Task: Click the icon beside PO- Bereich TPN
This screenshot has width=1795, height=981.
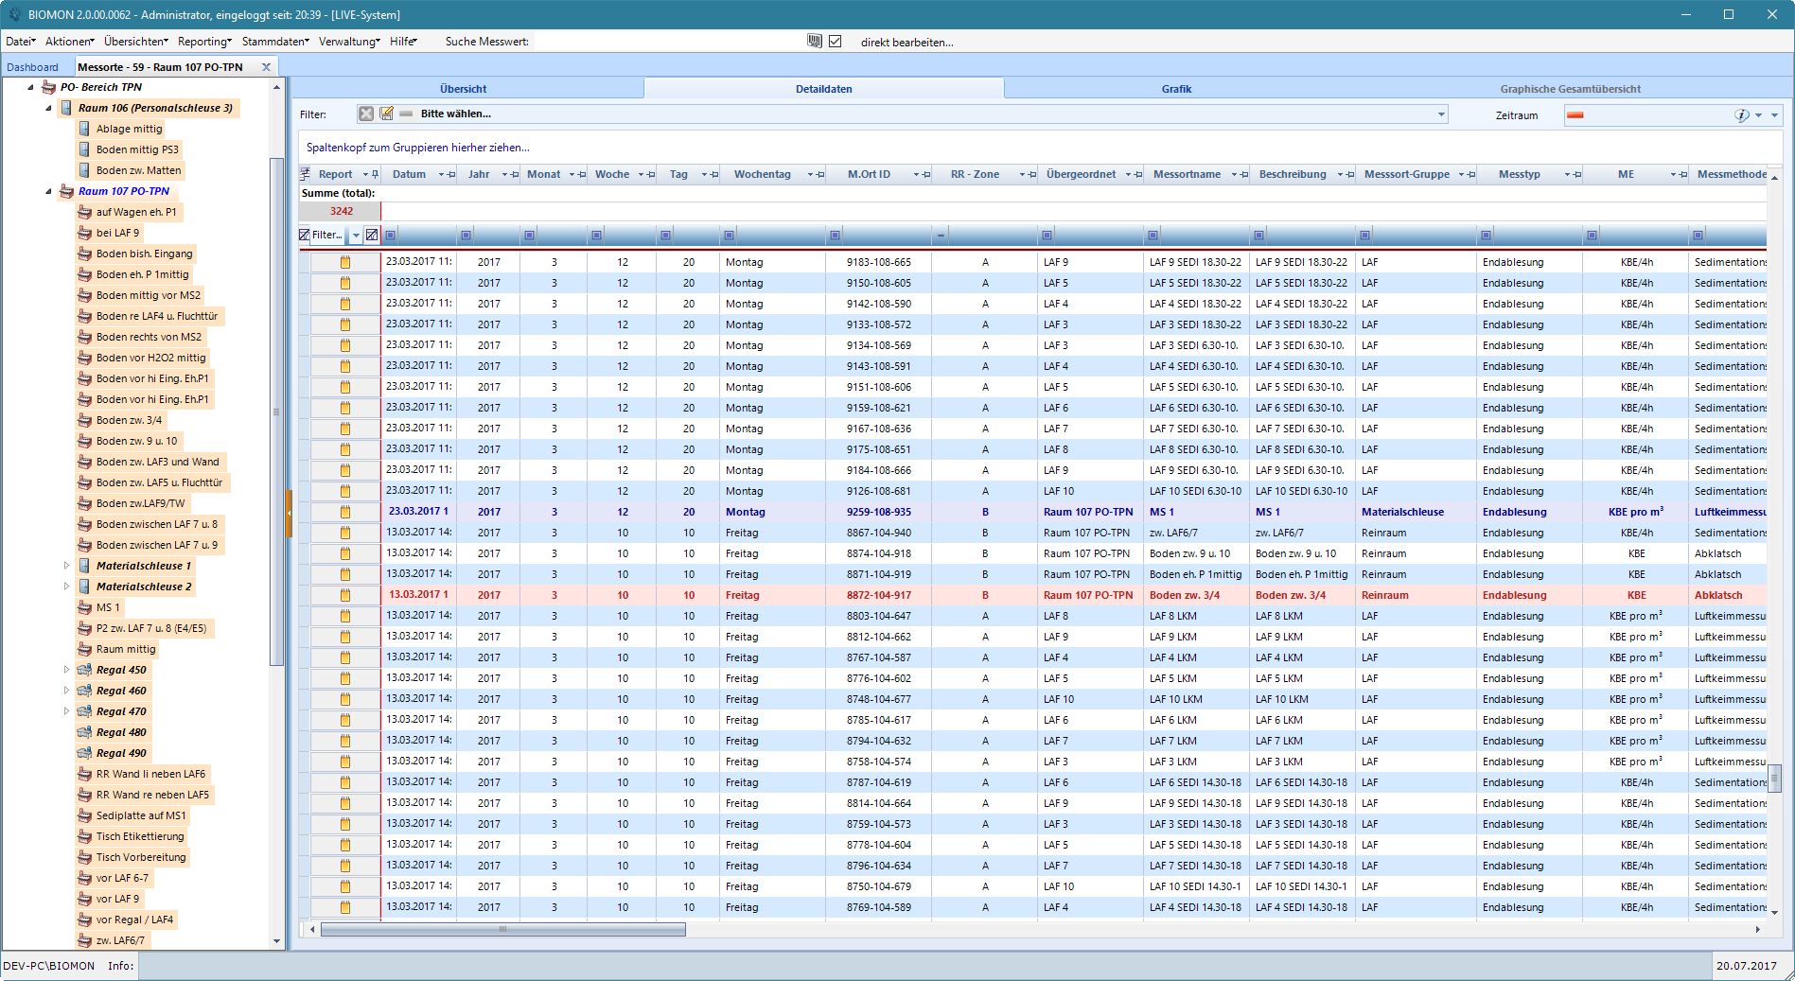Action: 49,87
